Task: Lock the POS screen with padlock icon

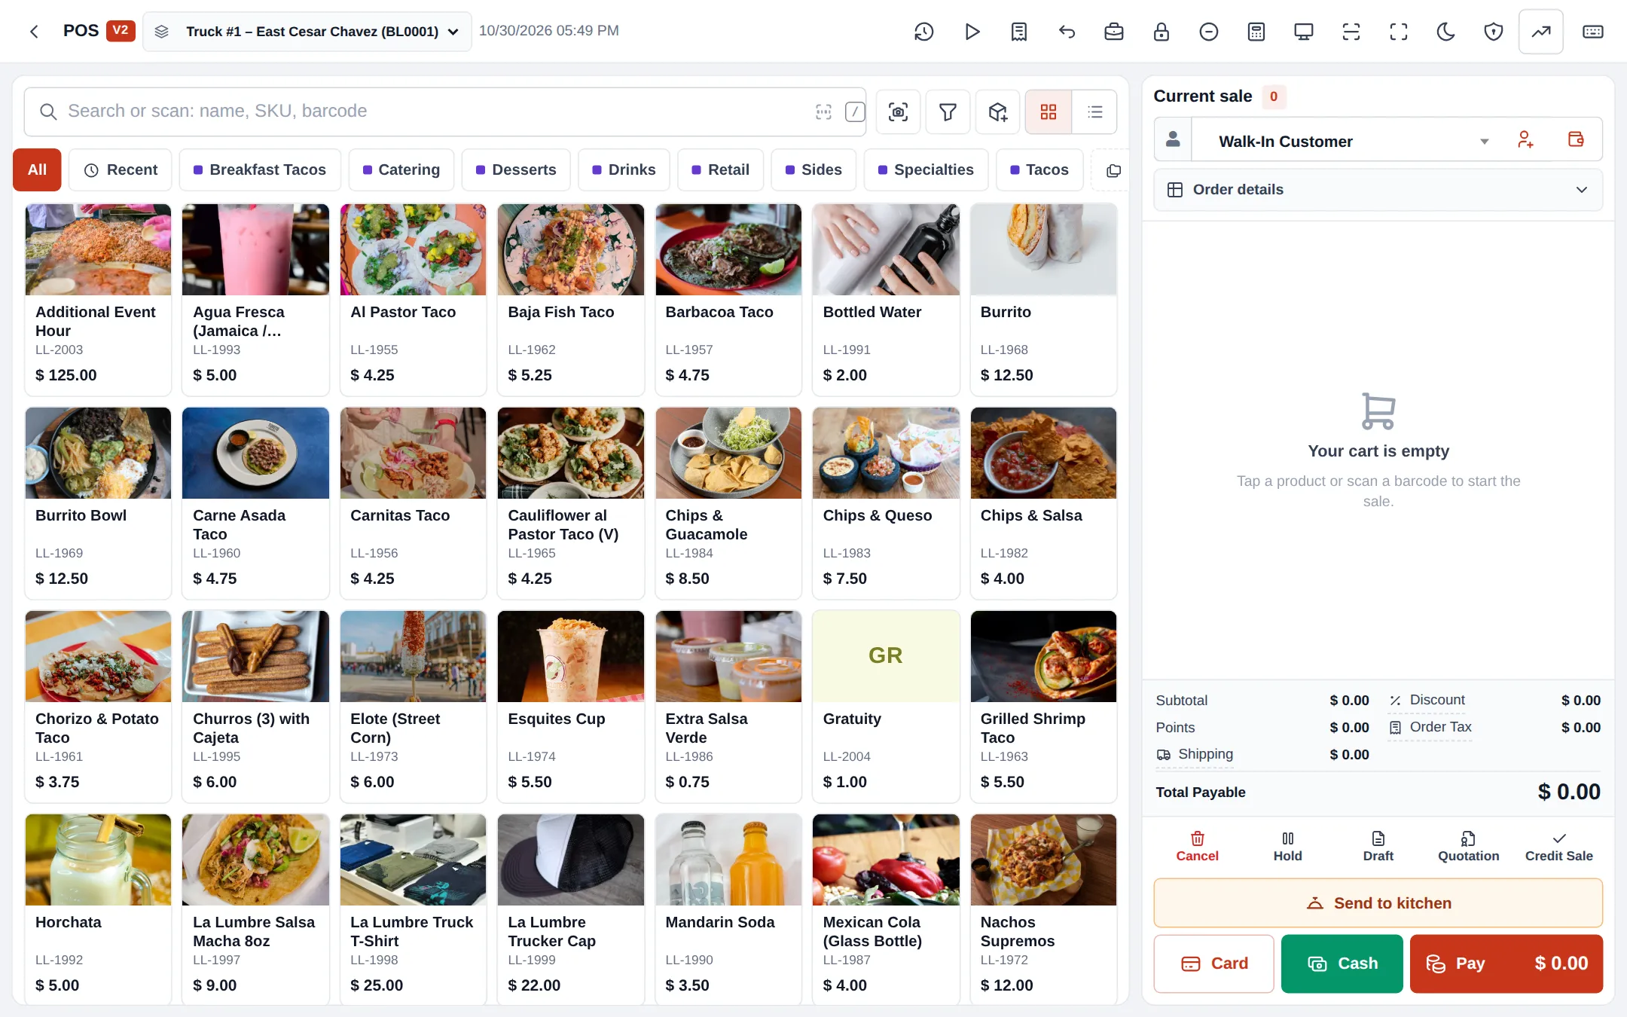Action: (x=1161, y=32)
